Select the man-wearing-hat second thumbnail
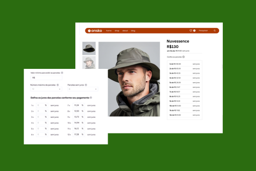This screenshot has width=256, height=171. point(89,63)
